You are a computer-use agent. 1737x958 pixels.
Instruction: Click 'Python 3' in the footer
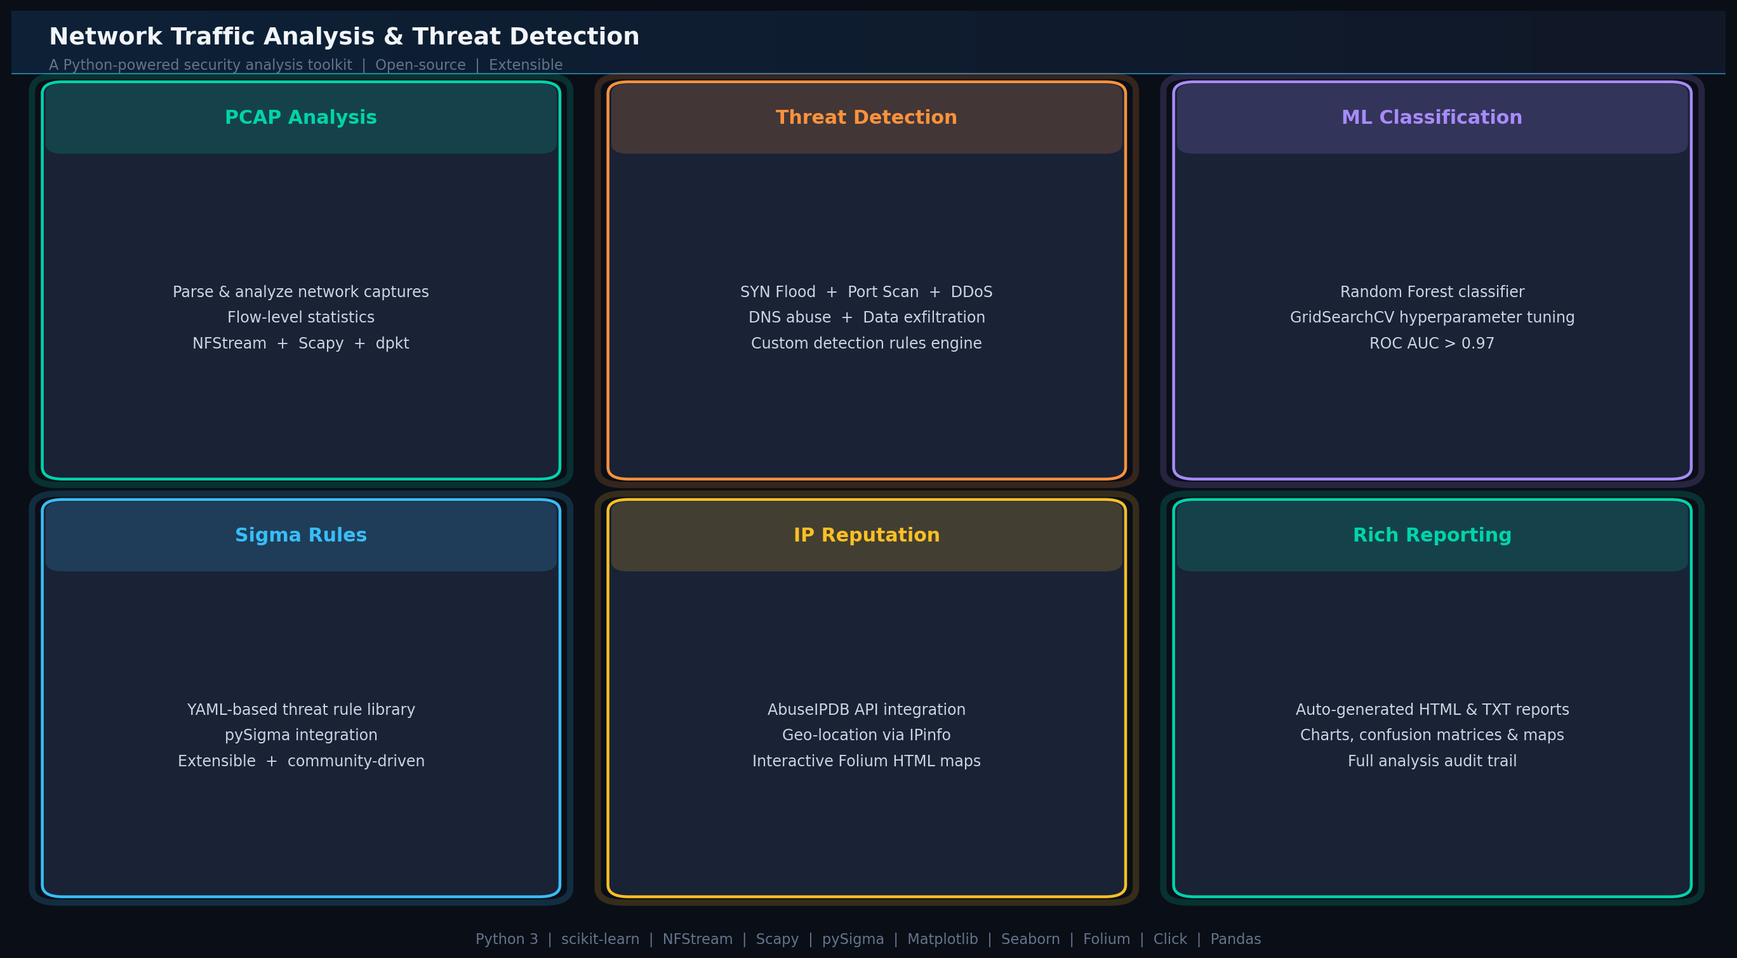507,939
